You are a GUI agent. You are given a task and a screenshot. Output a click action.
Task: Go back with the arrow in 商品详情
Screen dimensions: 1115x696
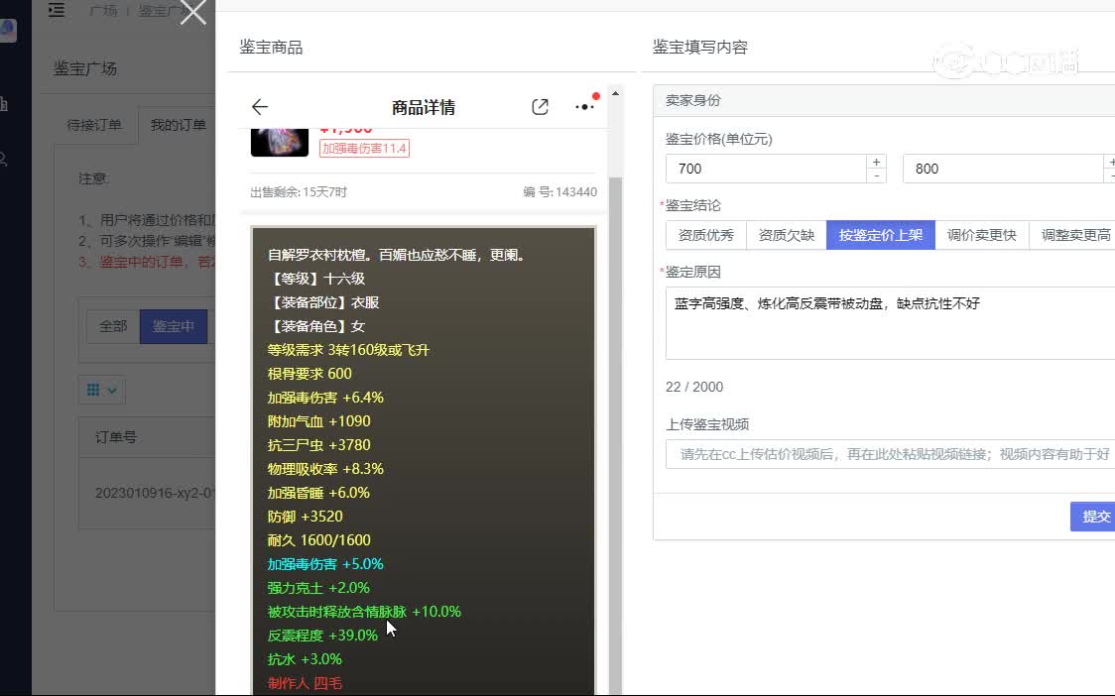pos(260,107)
